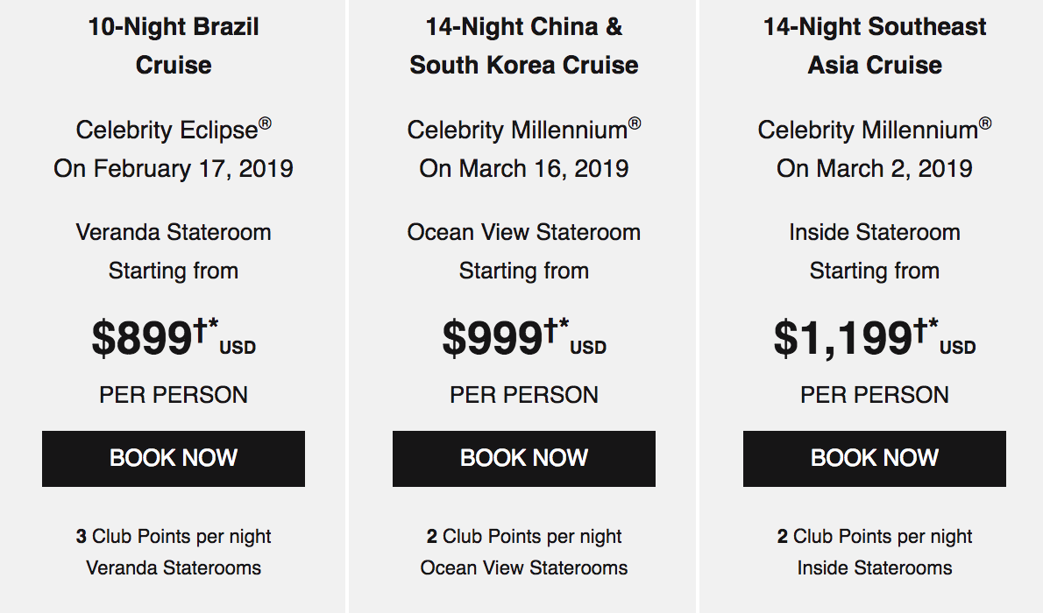
Task: Click Ocean View Stateroom Starting from label
Action: (x=523, y=251)
